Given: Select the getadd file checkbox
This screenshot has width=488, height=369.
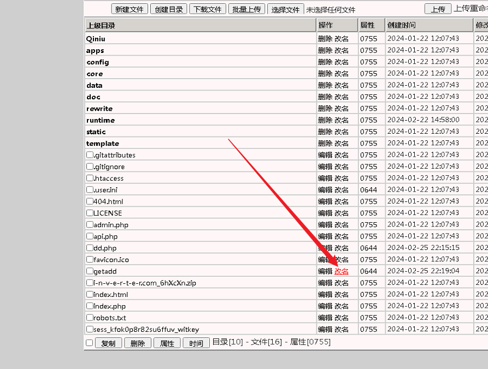Looking at the screenshot, I should pyautogui.click(x=90, y=271).
